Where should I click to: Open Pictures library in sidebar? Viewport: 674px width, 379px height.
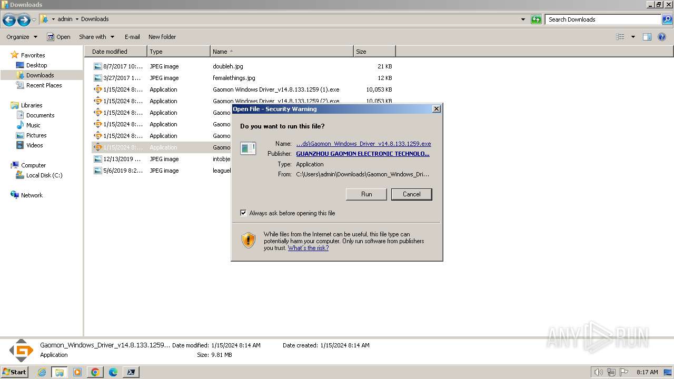[36, 135]
